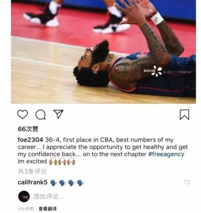201x213 pixels.
Task: Like califrank5's comment with small heart
Action: pyautogui.click(x=187, y=182)
